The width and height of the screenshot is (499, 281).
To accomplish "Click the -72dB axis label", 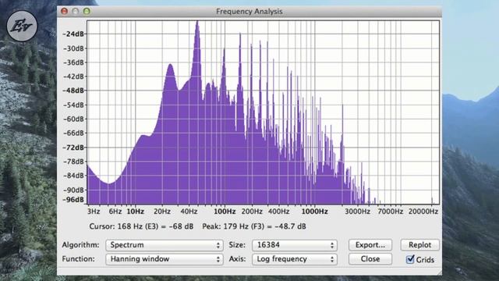I will pos(73,148).
